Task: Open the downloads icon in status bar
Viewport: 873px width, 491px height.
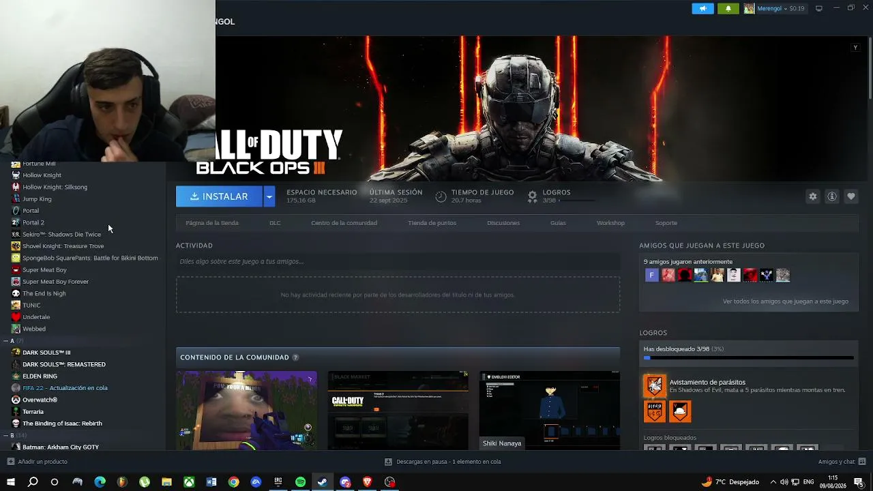Action: 388,462
